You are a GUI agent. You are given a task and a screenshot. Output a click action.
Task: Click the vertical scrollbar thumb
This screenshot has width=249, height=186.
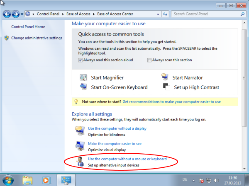[x=244, y=78]
